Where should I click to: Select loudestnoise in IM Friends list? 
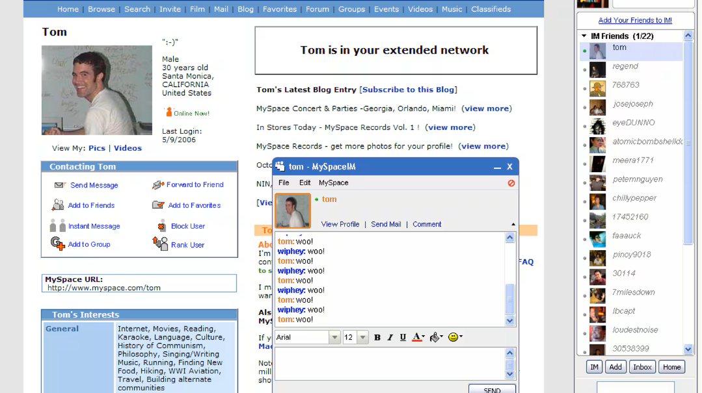tap(631, 333)
